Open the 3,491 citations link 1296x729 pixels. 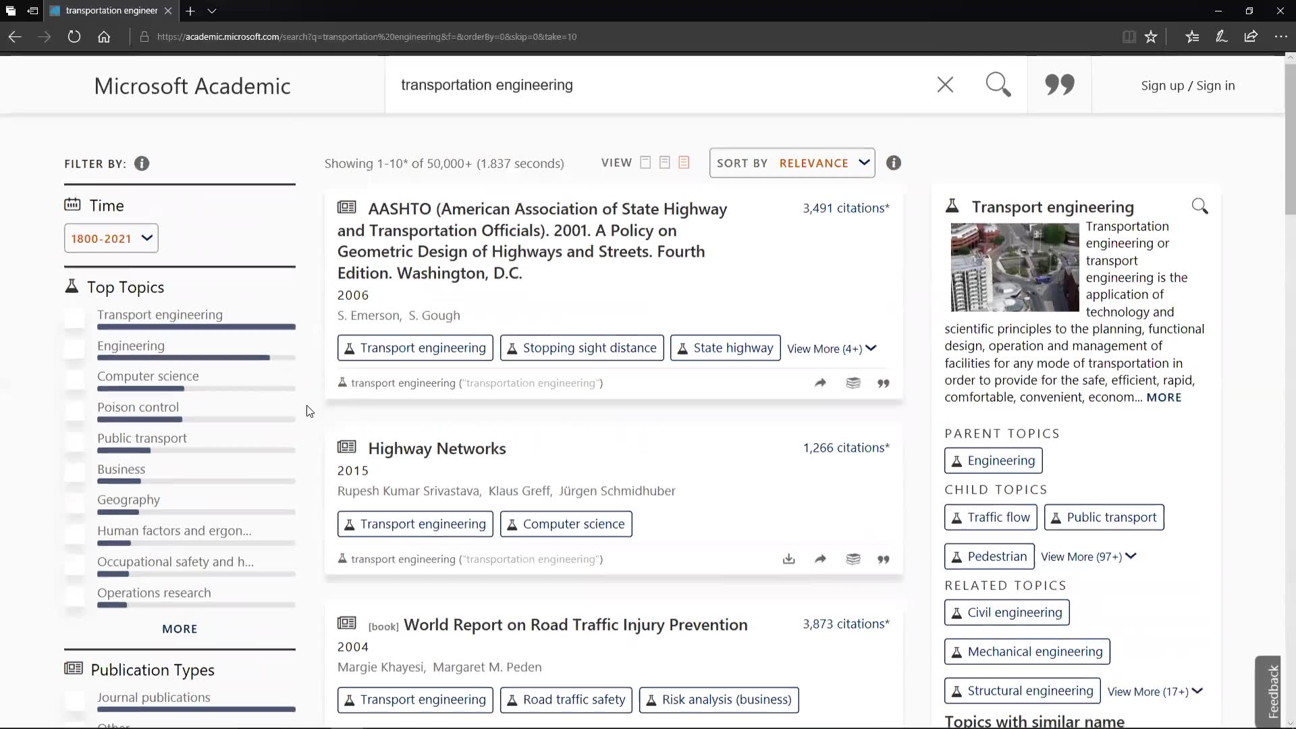(846, 208)
